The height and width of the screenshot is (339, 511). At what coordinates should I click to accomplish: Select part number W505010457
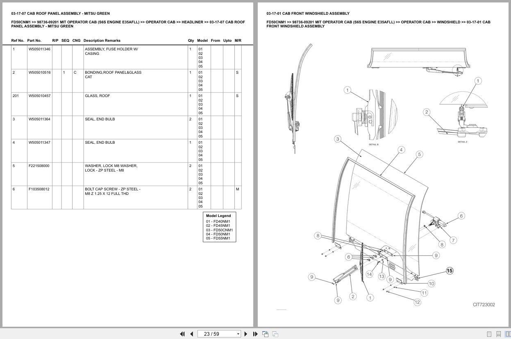click(39, 96)
